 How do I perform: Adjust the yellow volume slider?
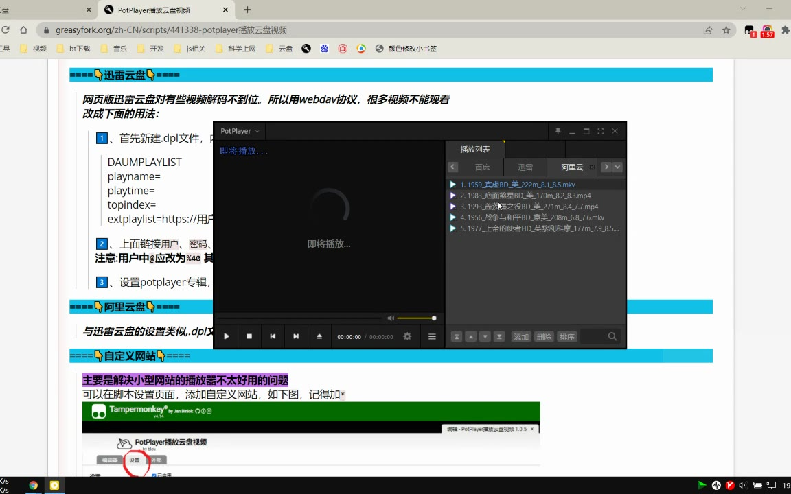tap(415, 318)
